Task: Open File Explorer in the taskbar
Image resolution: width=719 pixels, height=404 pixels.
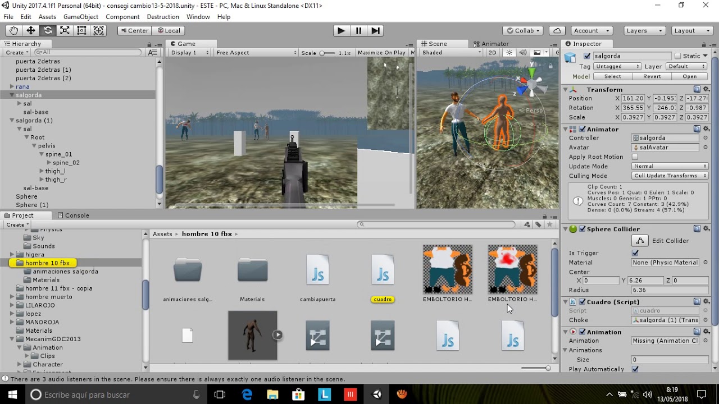Action: 272,394
